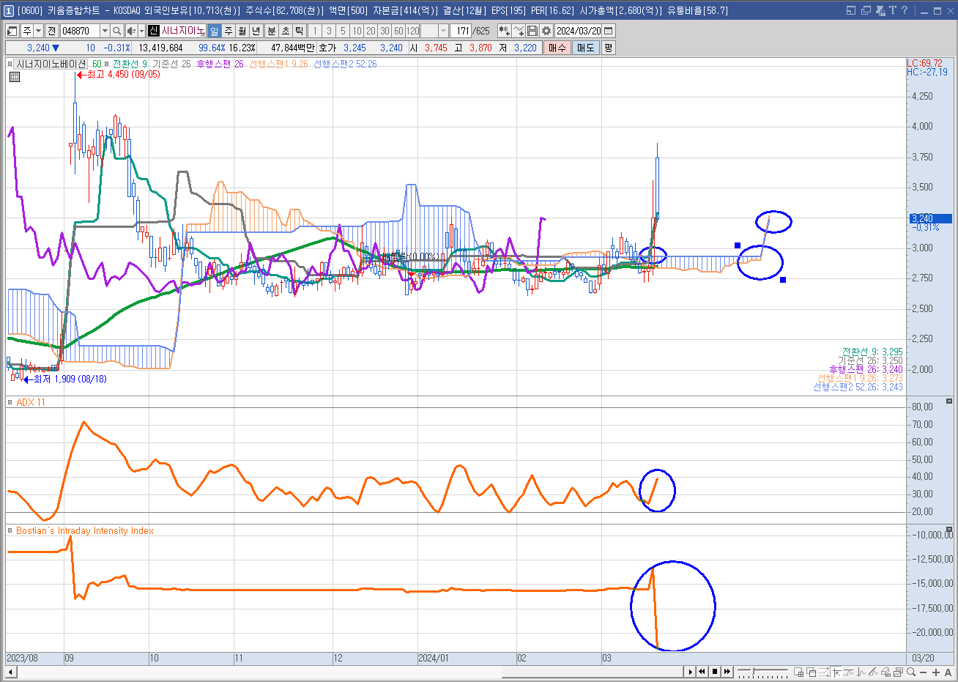Image resolution: width=958 pixels, height=682 pixels.
Task: Select interval 60 button
Action: (398, 31)
